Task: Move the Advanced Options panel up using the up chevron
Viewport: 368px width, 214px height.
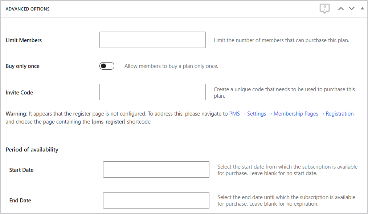Action: tap(341, 8)
